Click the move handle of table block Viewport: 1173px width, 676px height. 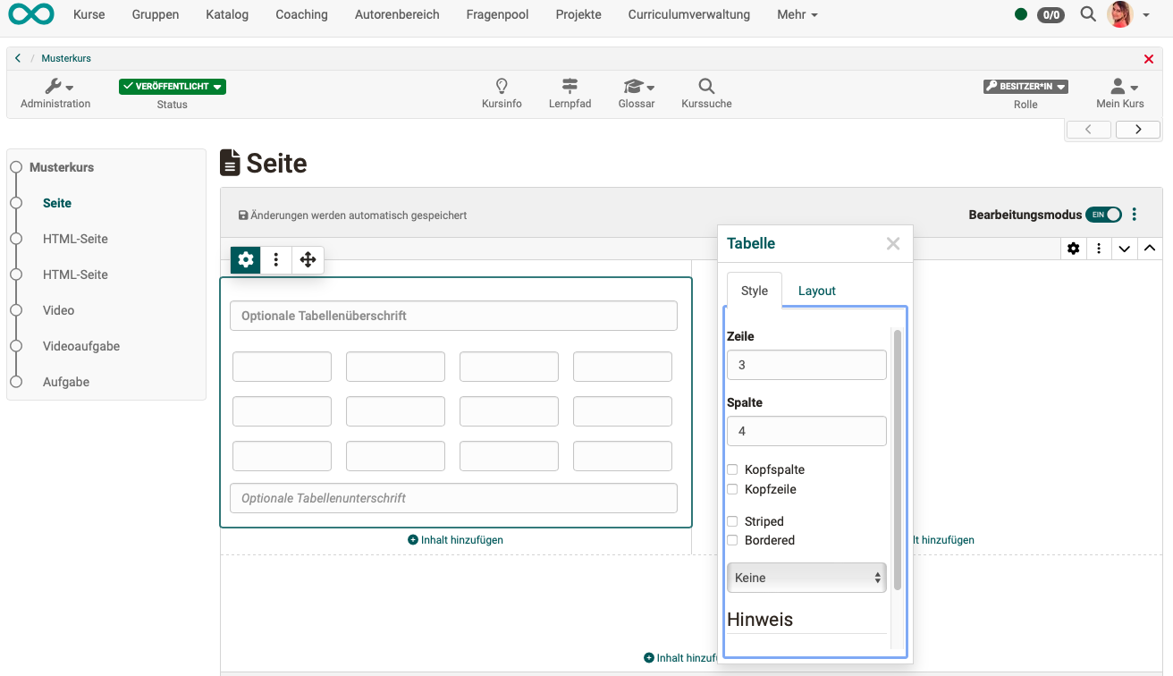click(308, 260)
